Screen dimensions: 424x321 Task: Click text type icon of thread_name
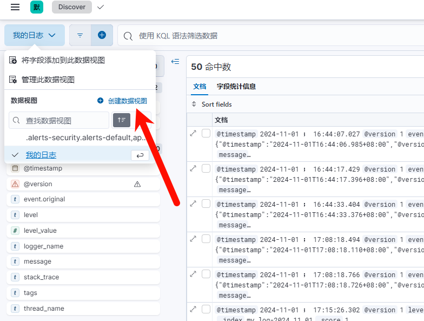coord(15,309)
